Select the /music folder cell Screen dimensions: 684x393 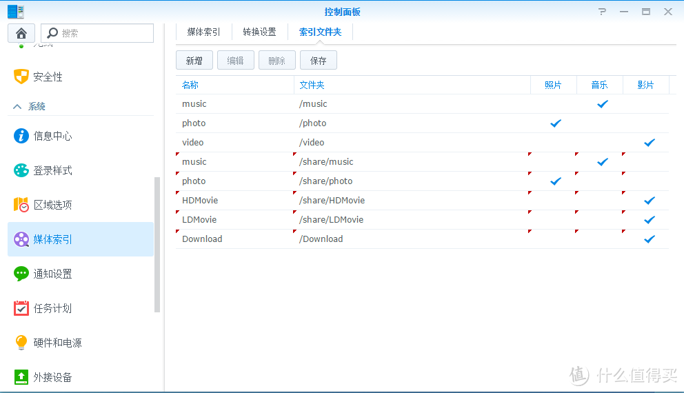(412, 104)
